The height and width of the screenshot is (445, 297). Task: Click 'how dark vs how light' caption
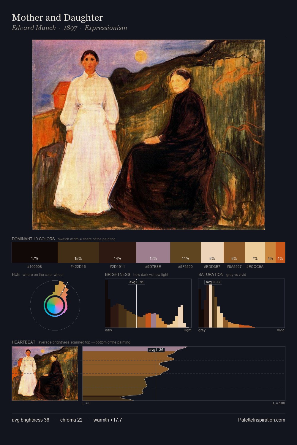pos(151,275)
